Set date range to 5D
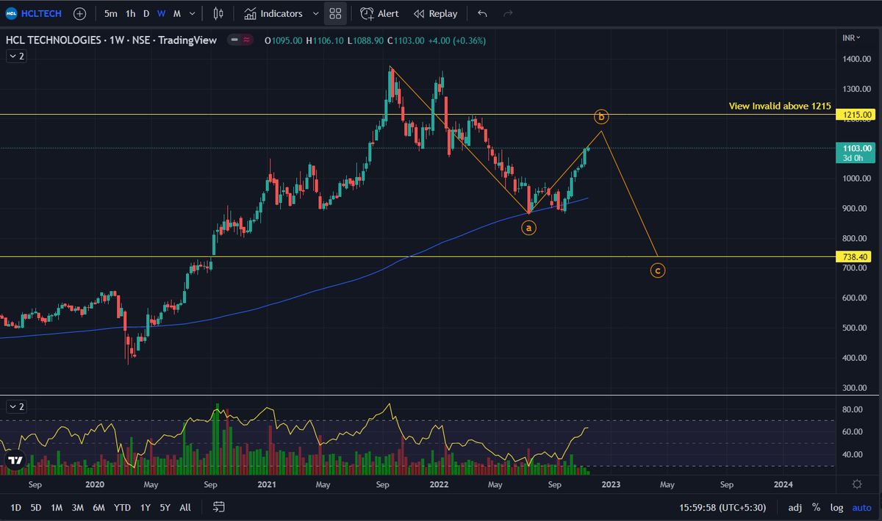 click(36, 507)
